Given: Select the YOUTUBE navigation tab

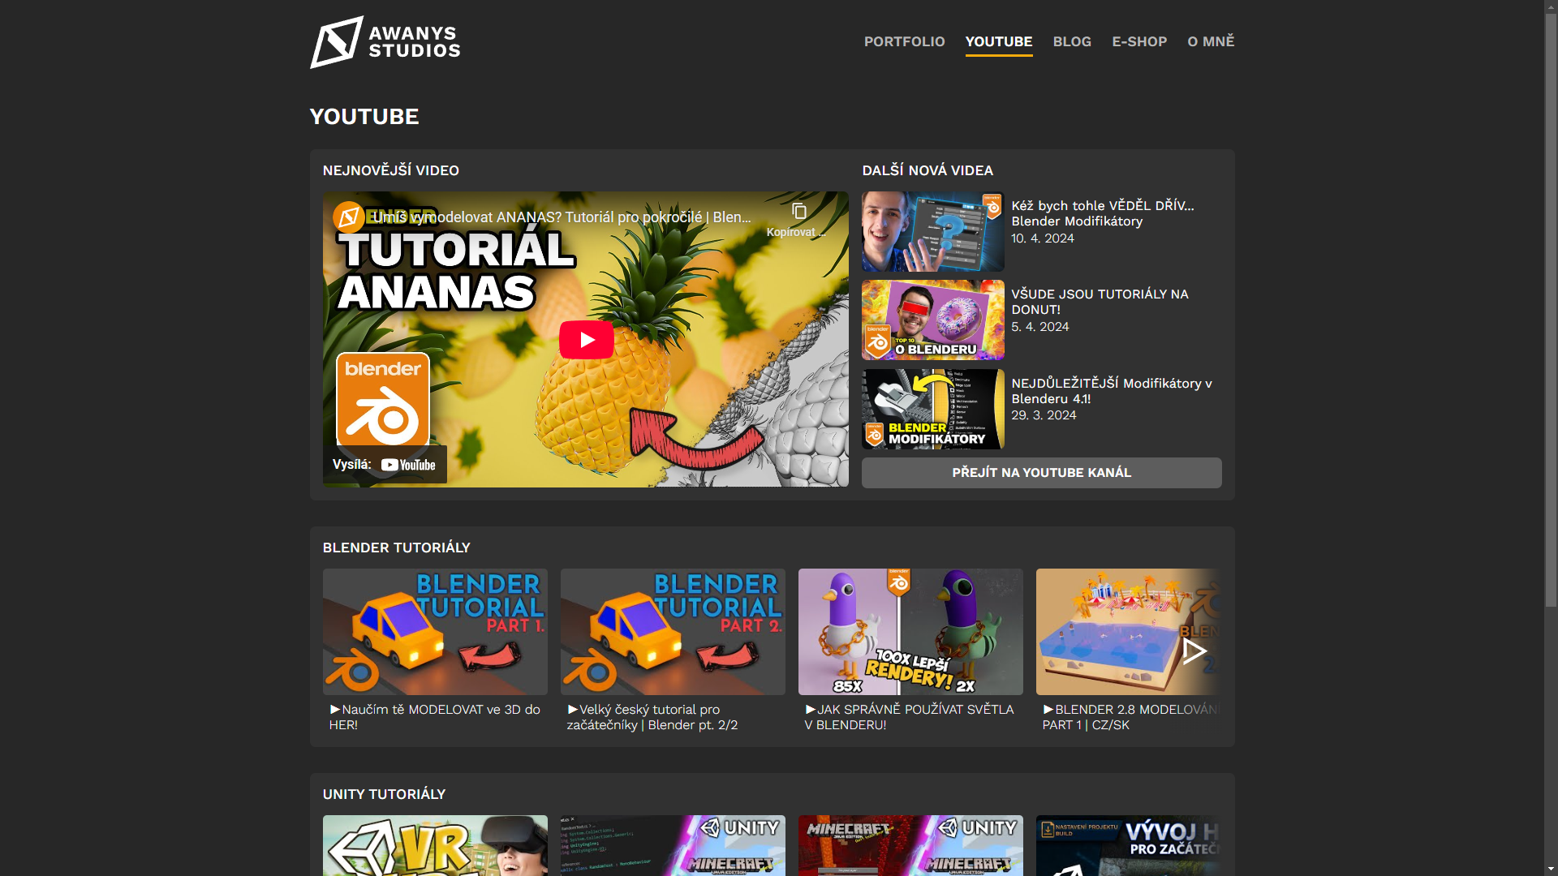Looking at the screenshot, I should click(998, 41).
